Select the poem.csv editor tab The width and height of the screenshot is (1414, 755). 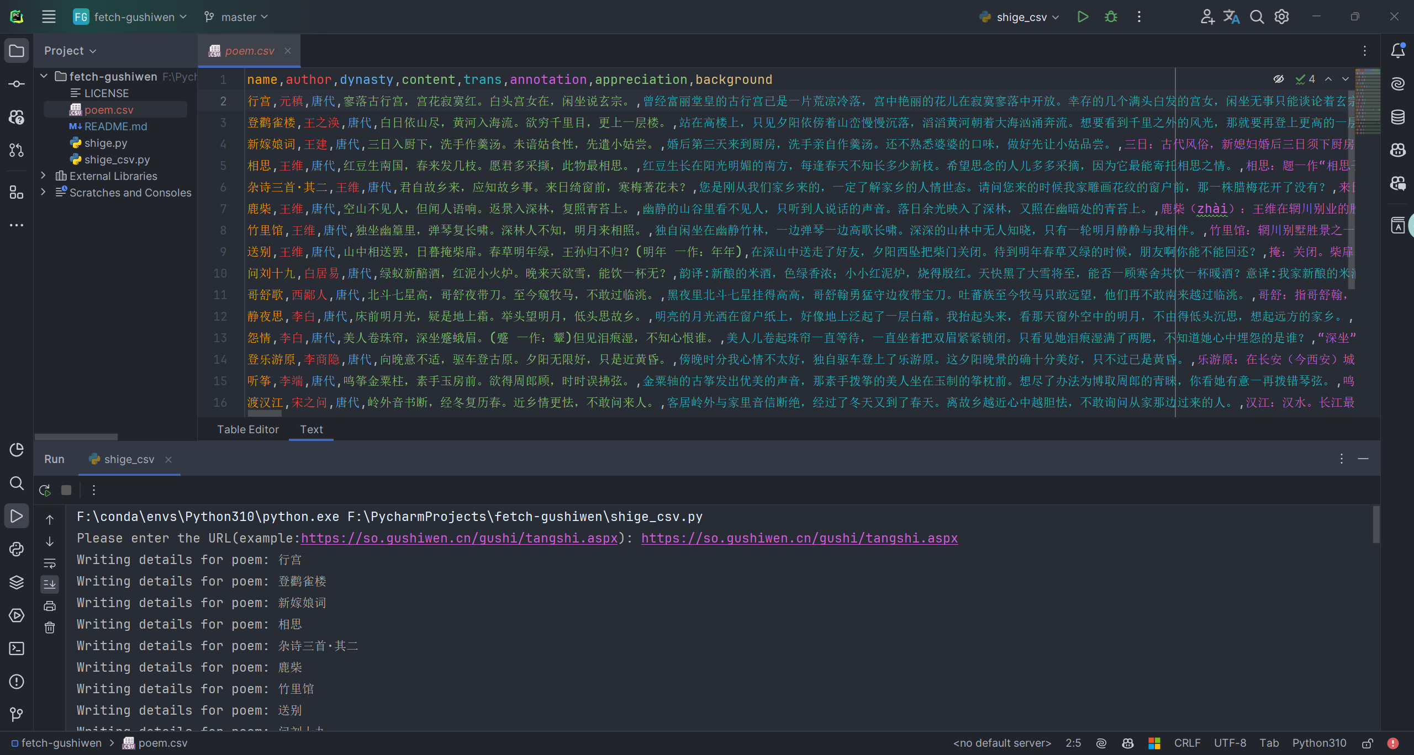249,51
